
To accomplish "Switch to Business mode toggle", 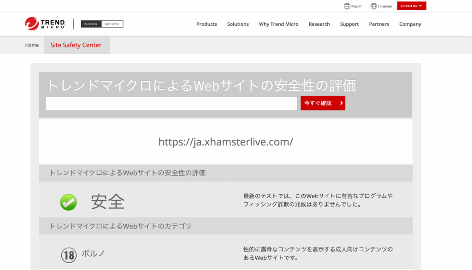I will (91, 24).
